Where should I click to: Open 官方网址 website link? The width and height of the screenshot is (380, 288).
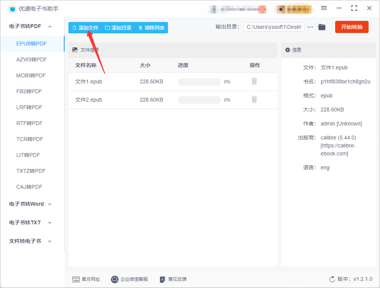tap(86, 279)
